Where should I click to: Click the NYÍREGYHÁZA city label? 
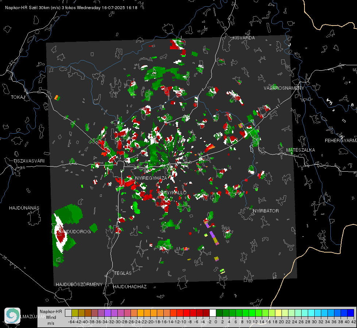tap(151, 178)
